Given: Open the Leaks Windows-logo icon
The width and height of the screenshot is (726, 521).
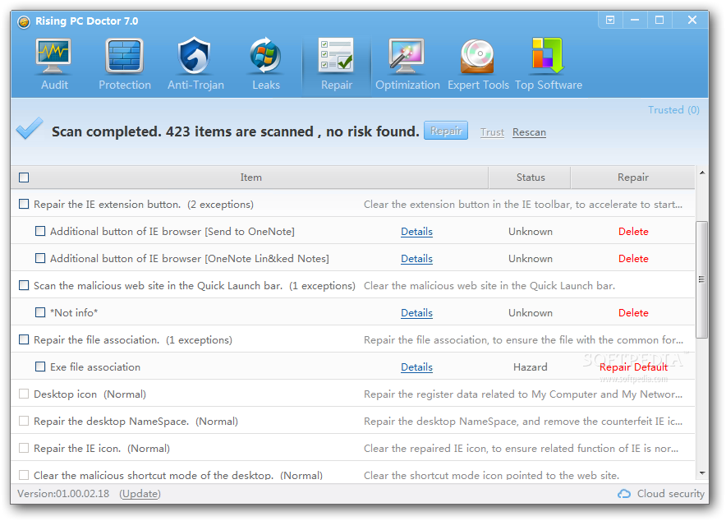Looking at the screenshot, I should 266,56.
